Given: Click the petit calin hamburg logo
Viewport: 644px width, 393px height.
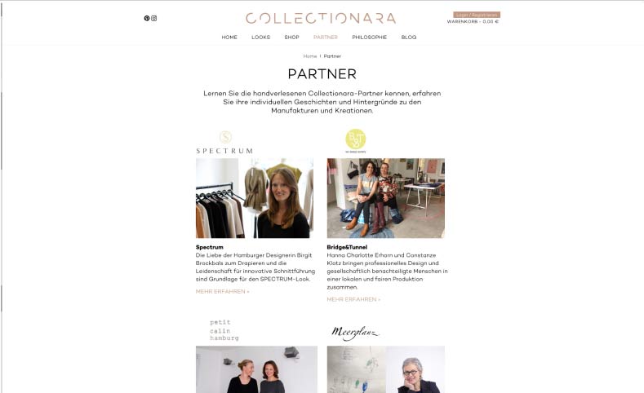Looking at the screenshot, I should [x=224, y=330].
